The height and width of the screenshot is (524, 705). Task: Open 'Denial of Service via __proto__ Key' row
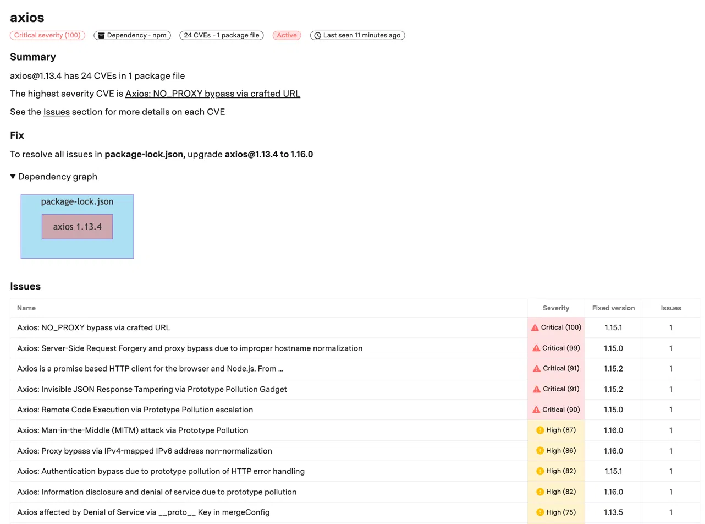point(355,512)
